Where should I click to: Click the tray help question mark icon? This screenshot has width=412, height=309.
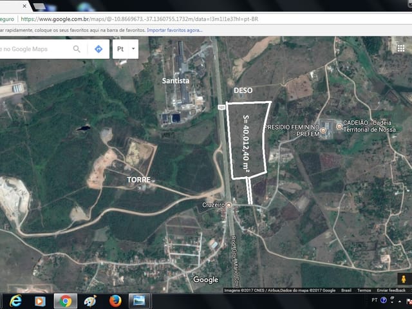coord(384,300)
